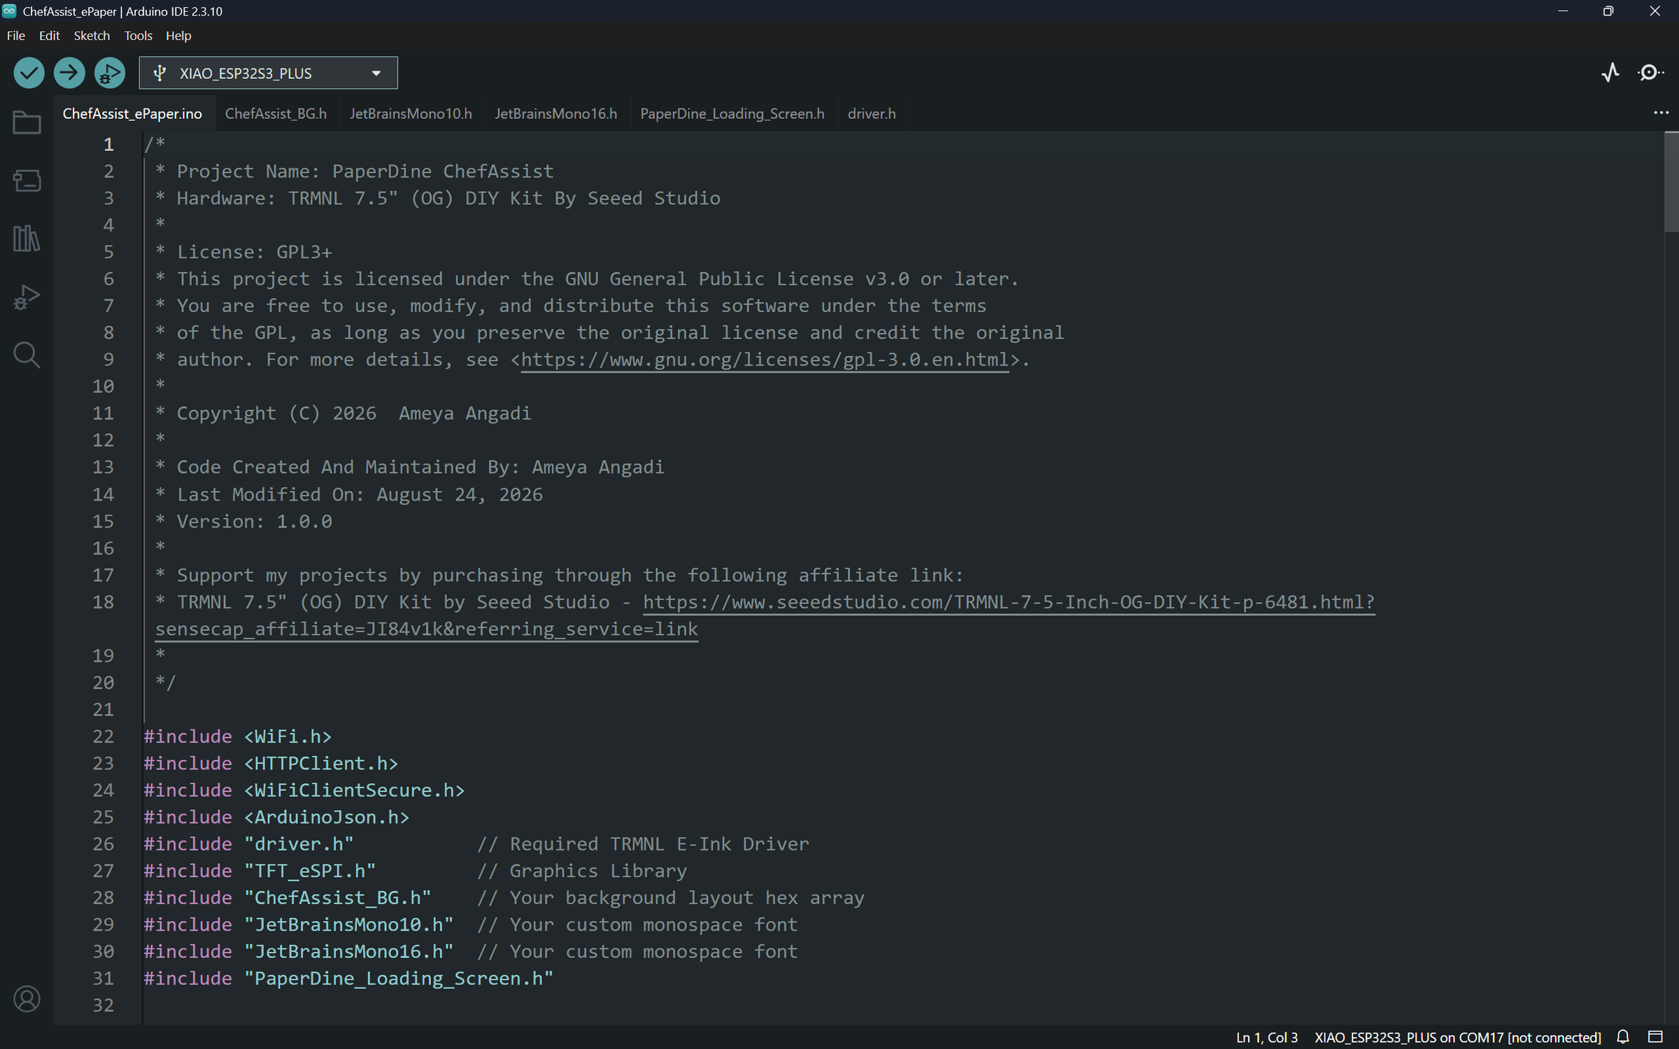This screenshot has height=1049, width=1679.
Task: Open the Help menu
Action: pos(178,36)
